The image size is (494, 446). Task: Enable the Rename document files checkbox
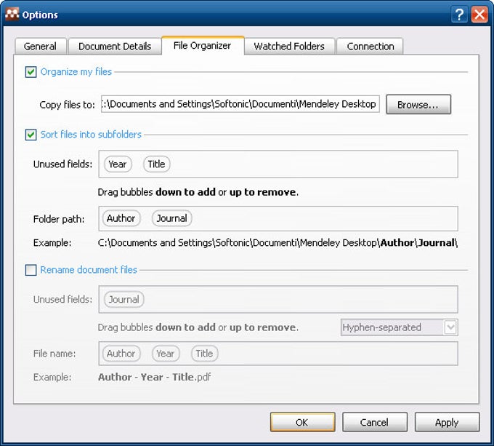pyautogui.click(x=31, y=270)
